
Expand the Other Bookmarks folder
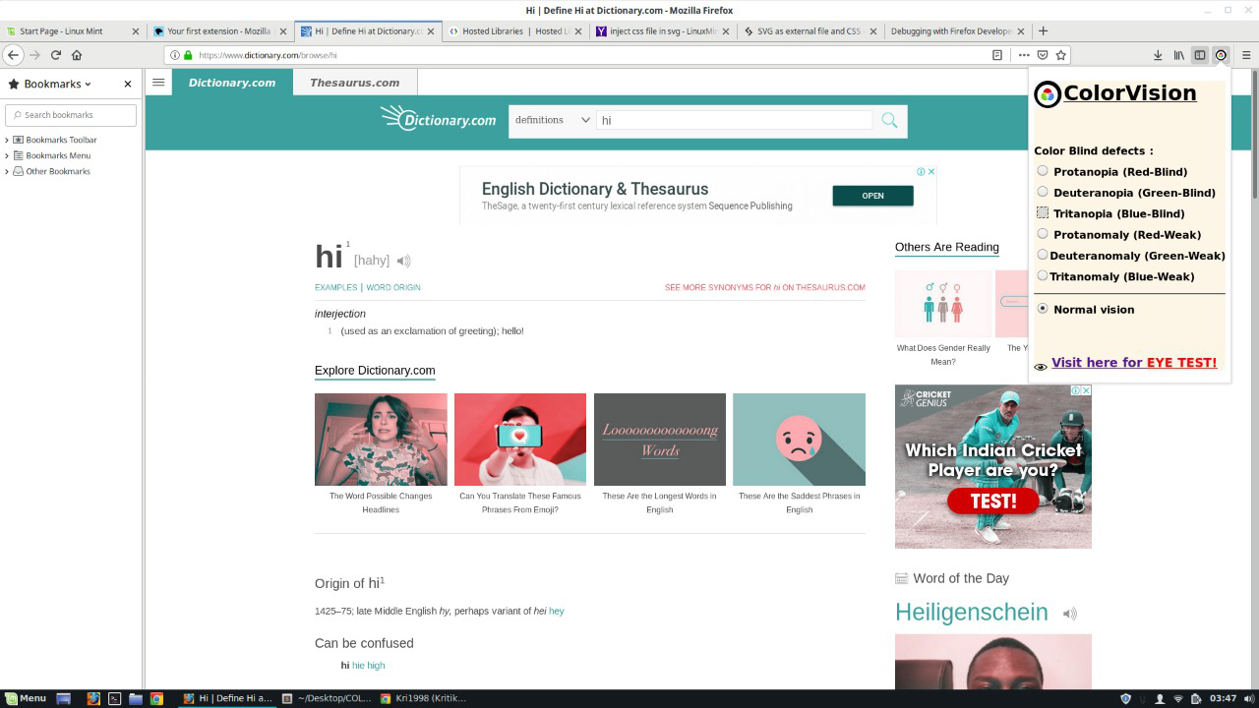7,171
